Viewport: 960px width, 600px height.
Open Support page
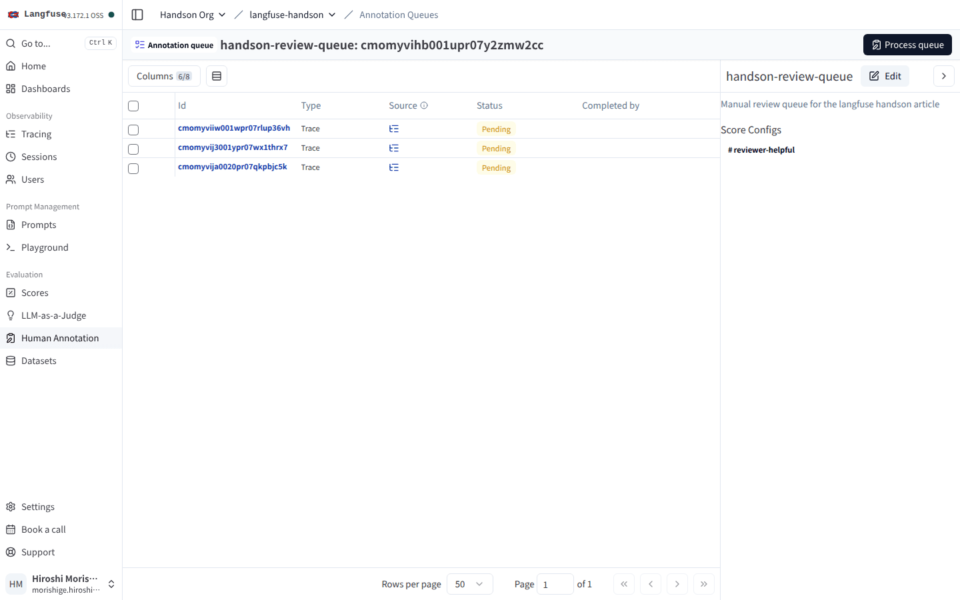coord(61,552)
